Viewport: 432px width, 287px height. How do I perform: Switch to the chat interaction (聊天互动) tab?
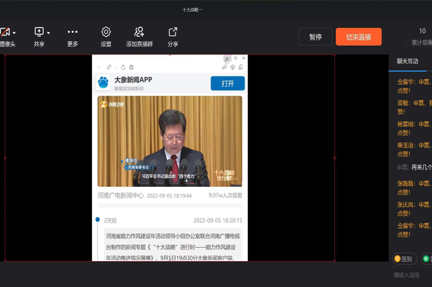(407, 61)
